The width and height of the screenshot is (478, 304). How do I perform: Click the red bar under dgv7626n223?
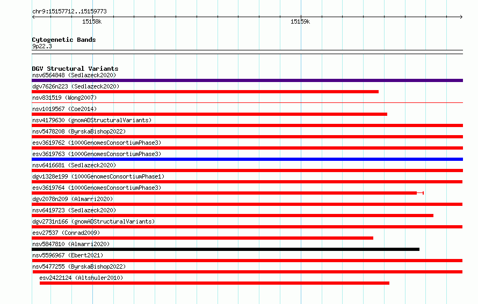pos(205,92)
